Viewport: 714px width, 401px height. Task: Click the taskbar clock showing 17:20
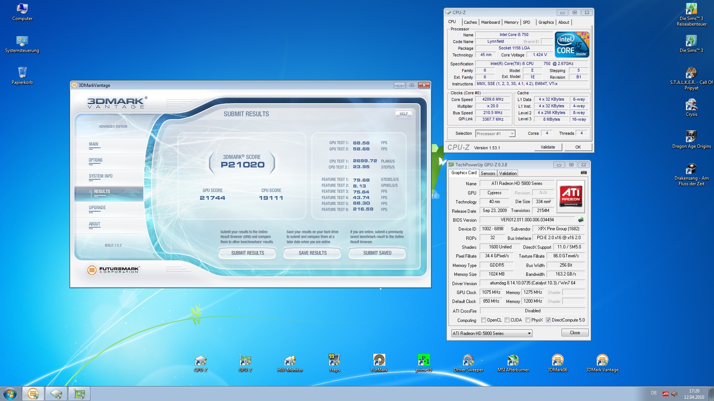coord(694,394)
